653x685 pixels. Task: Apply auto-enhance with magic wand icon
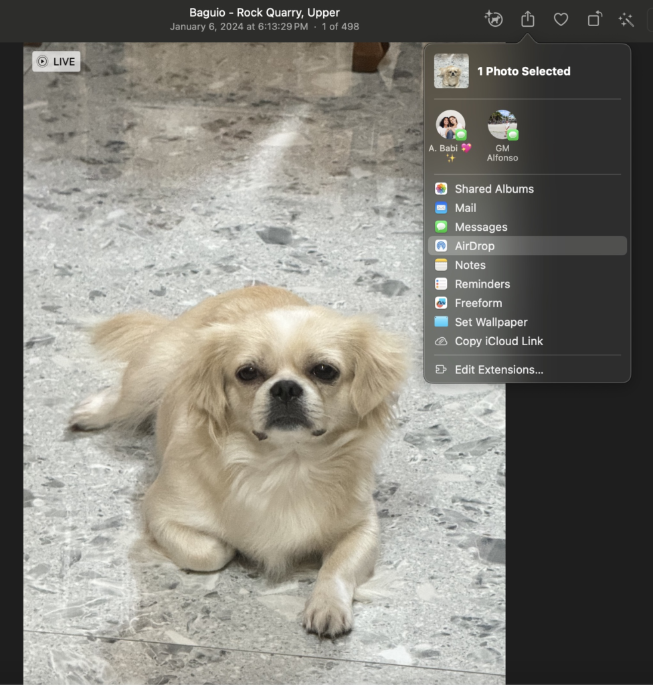[x=626, y=19]
